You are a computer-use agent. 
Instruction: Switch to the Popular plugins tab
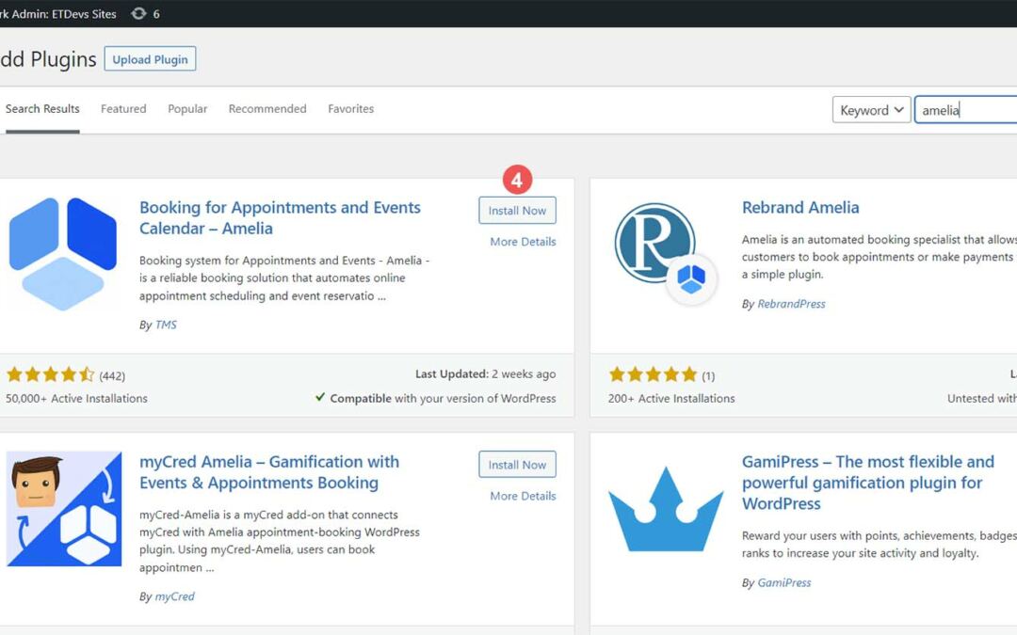click(187, 108)
